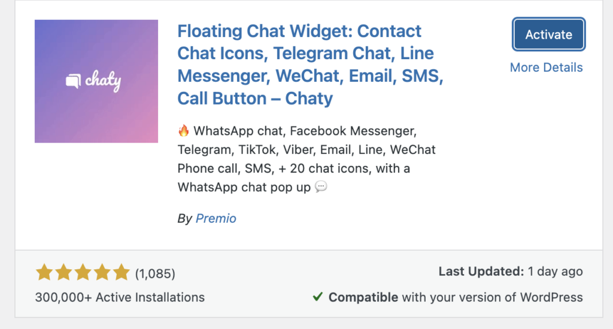Image resolution: width=613 pixels, height=329 pixels.
Task: Click the green compatibility checkmark icon
Action: (x=318, y=297)
